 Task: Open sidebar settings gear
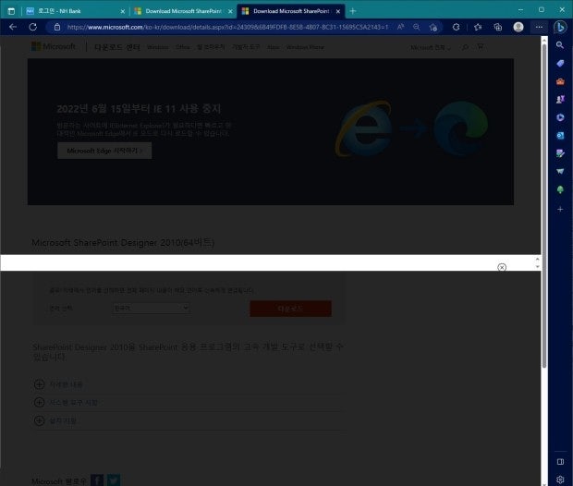click(x=560, y=480)
